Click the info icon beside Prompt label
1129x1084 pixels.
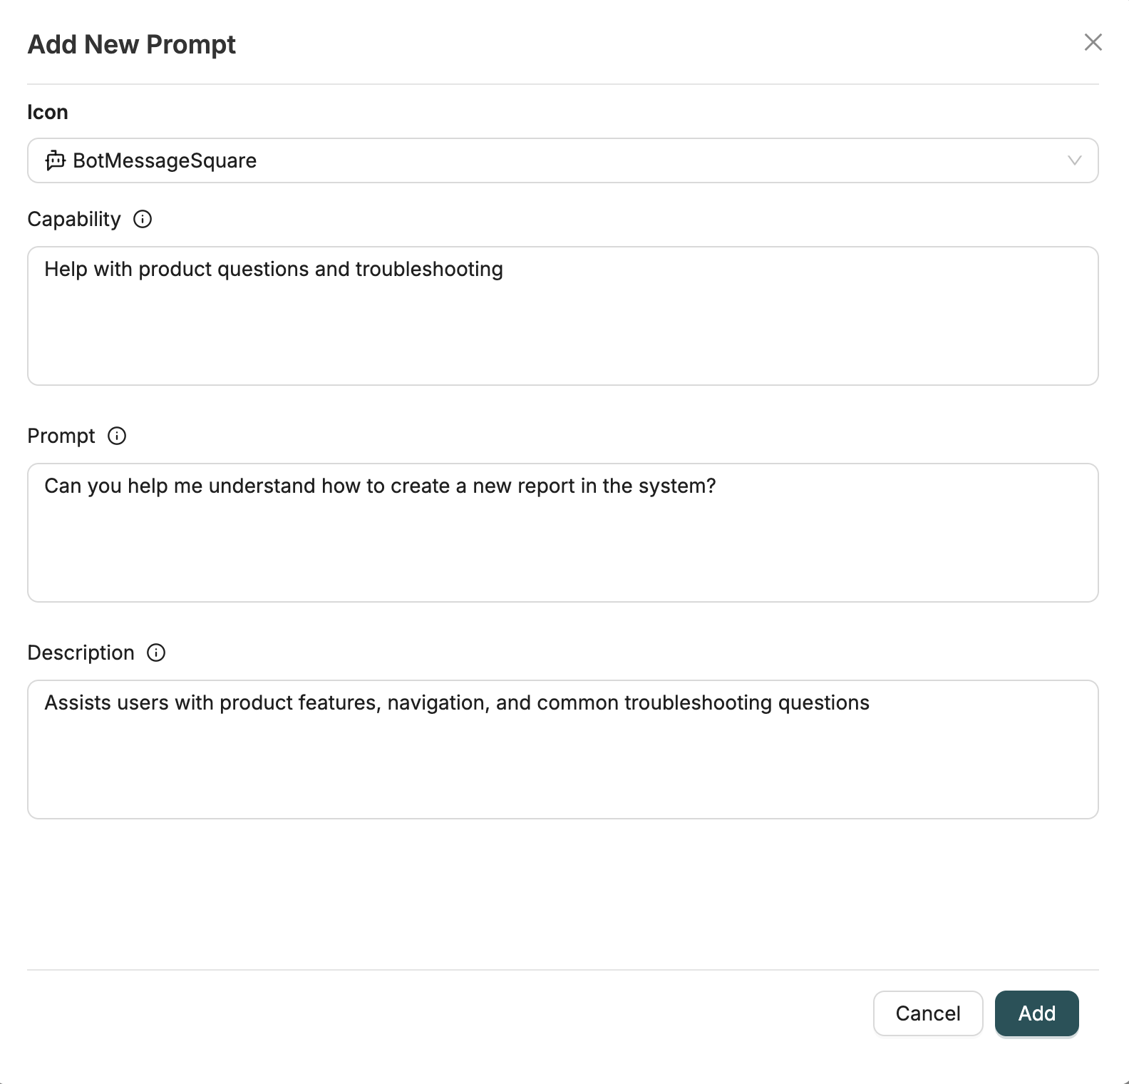click(x=117, y=436)
